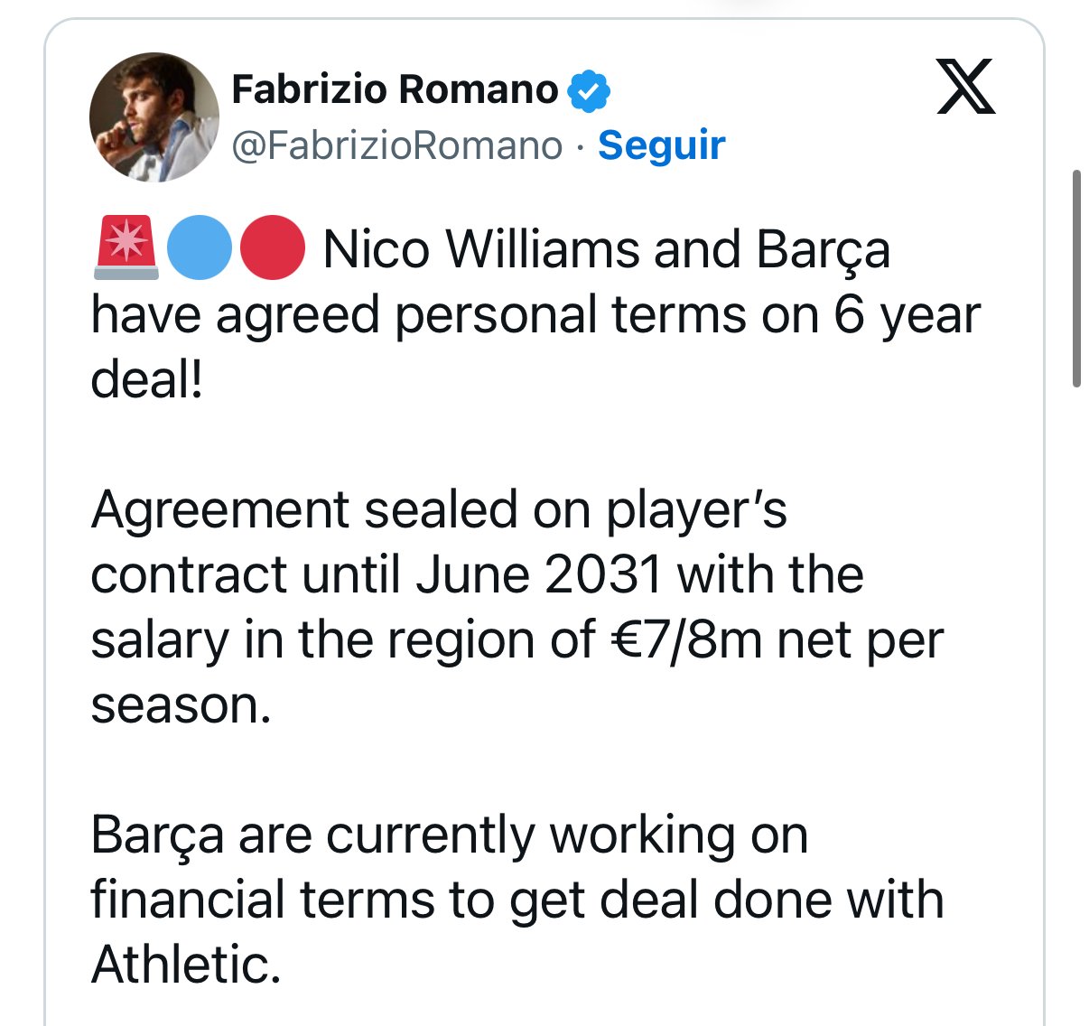Open the Fabrizio Romano display name
This screenshot has width=1089, height=1026.
tap(395, 89)
